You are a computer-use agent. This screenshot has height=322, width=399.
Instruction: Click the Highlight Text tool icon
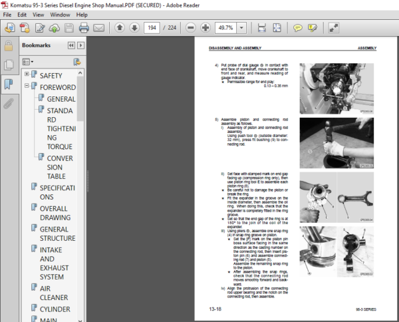[x=313, y=27]
